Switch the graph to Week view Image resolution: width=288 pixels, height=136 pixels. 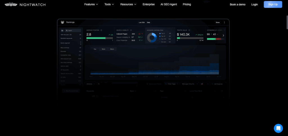[103, 49]
